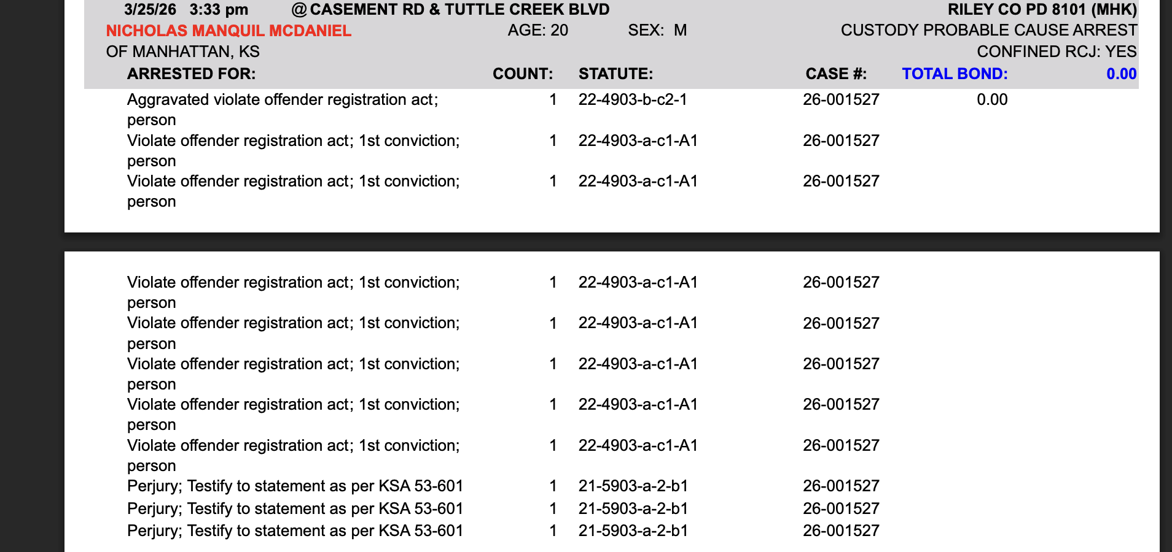Click the CONFINED RCJ: YES text
This screenshot has height=552, width=1172.
[x=1057, y=52]
